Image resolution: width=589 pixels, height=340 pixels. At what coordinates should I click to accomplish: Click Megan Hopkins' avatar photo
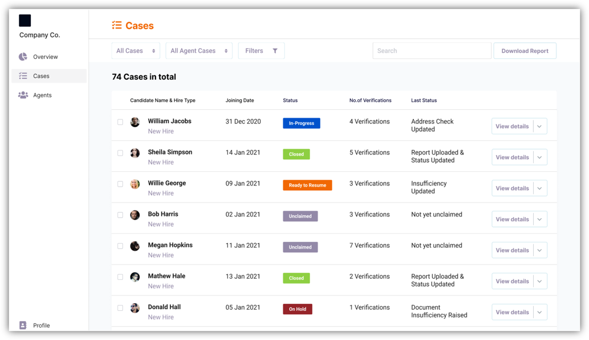[135, 246]
